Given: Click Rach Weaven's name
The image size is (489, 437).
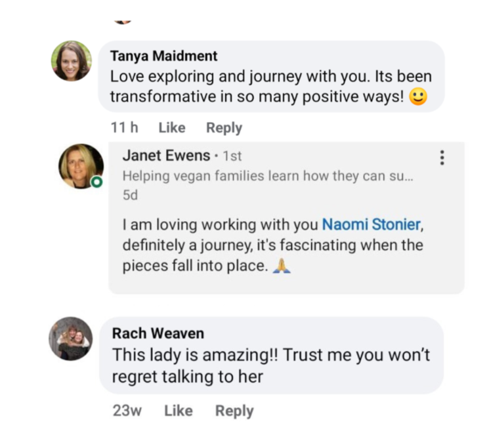Looking at the screenshot, I should 158,333.
